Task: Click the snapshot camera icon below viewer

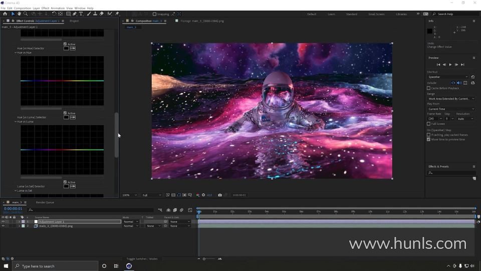Action: (220, 195)
